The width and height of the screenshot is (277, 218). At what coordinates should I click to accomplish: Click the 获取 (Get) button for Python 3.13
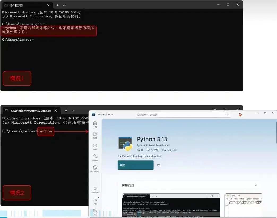tap(136, 165)
